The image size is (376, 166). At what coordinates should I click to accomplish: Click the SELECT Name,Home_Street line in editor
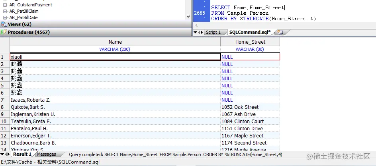[247, 8]
